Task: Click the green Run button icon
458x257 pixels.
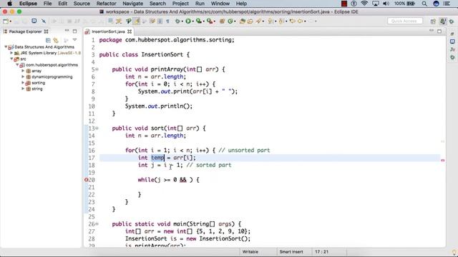Action: [188, 21]
